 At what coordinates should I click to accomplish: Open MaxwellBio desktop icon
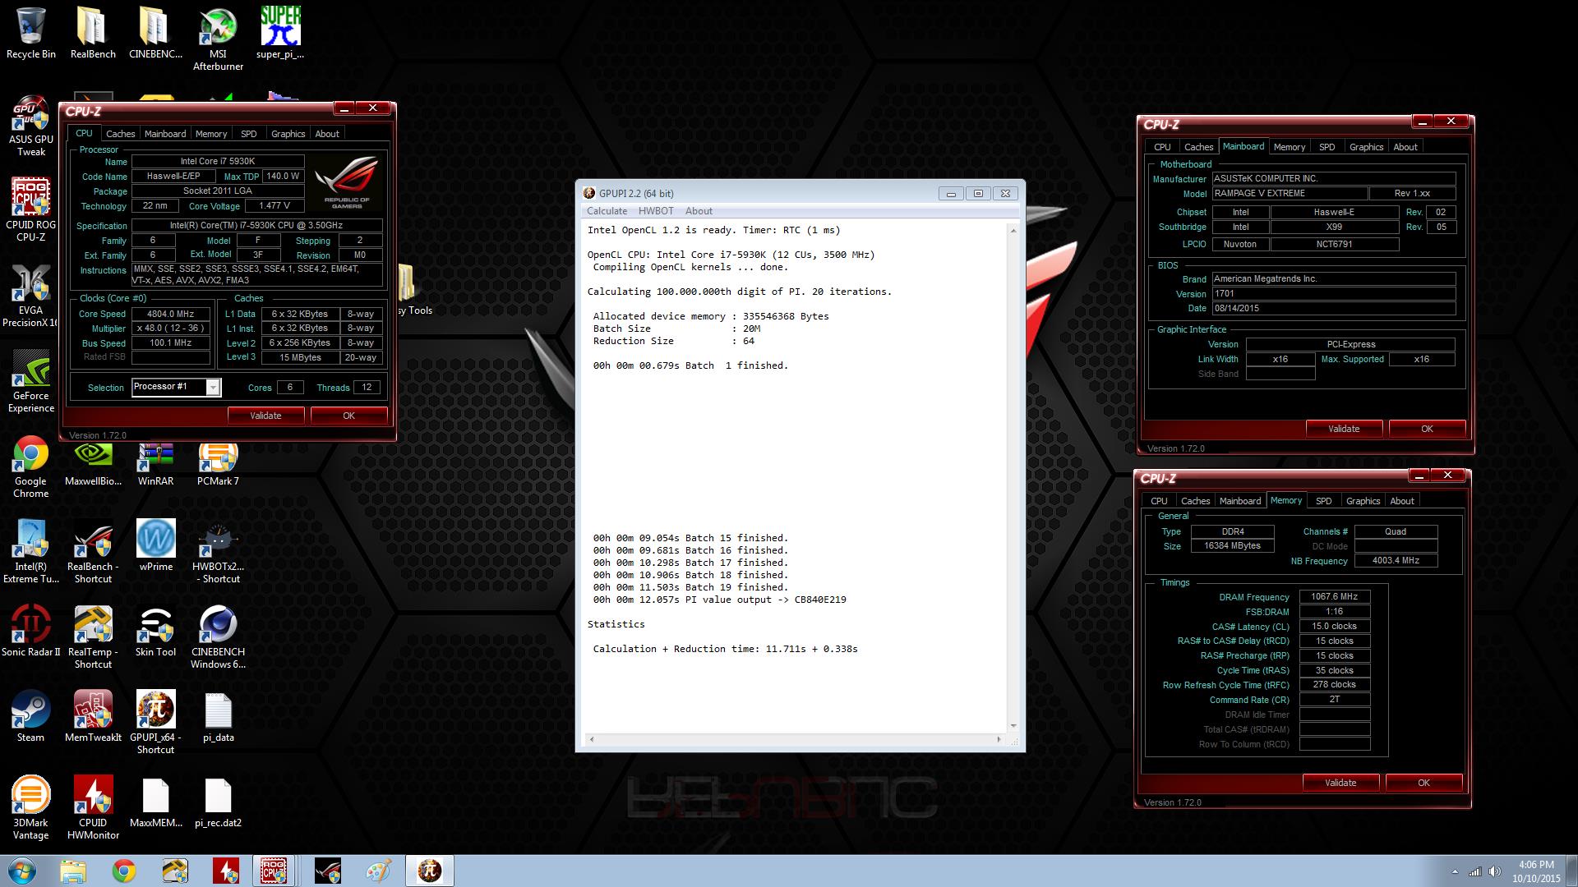pyautogui.click(x=93, y=465)
